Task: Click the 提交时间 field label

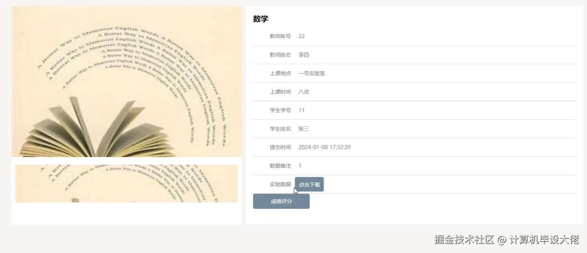Action: pos(280,147)
